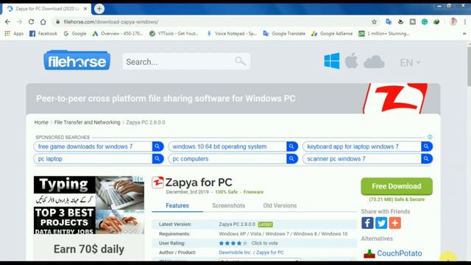Click the user profile avatar
This screenshot has height=265, width=471.
click(453, 21)
